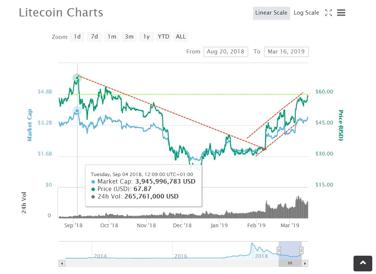This screenshot has width=376, height=274.
Task: Click the 2016 label in navigator
Action: click(x=181, y=256)
